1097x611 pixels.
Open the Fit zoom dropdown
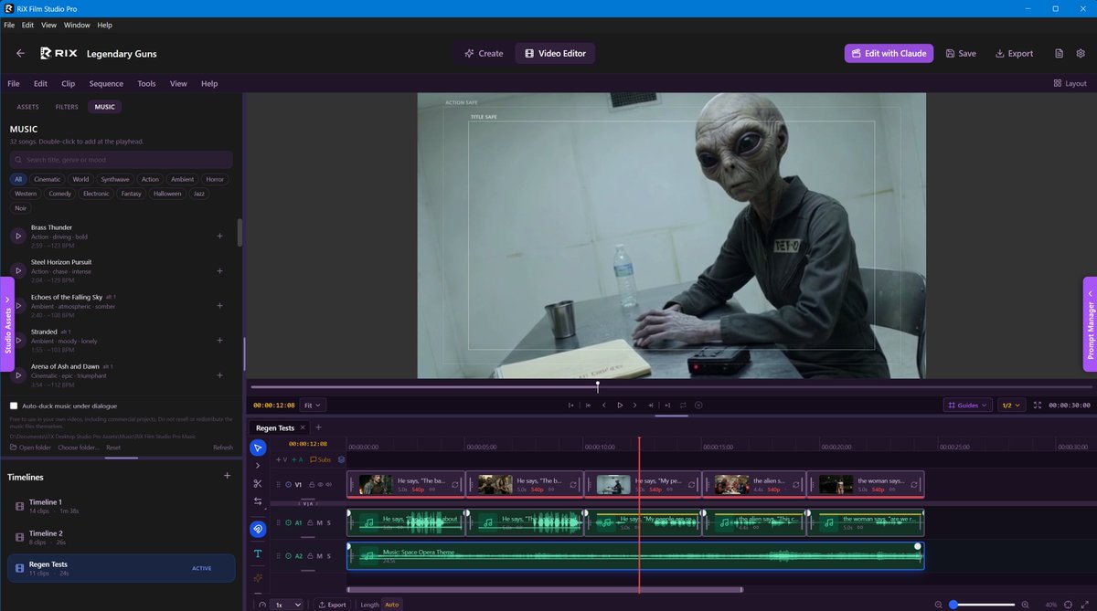point(313,405)
